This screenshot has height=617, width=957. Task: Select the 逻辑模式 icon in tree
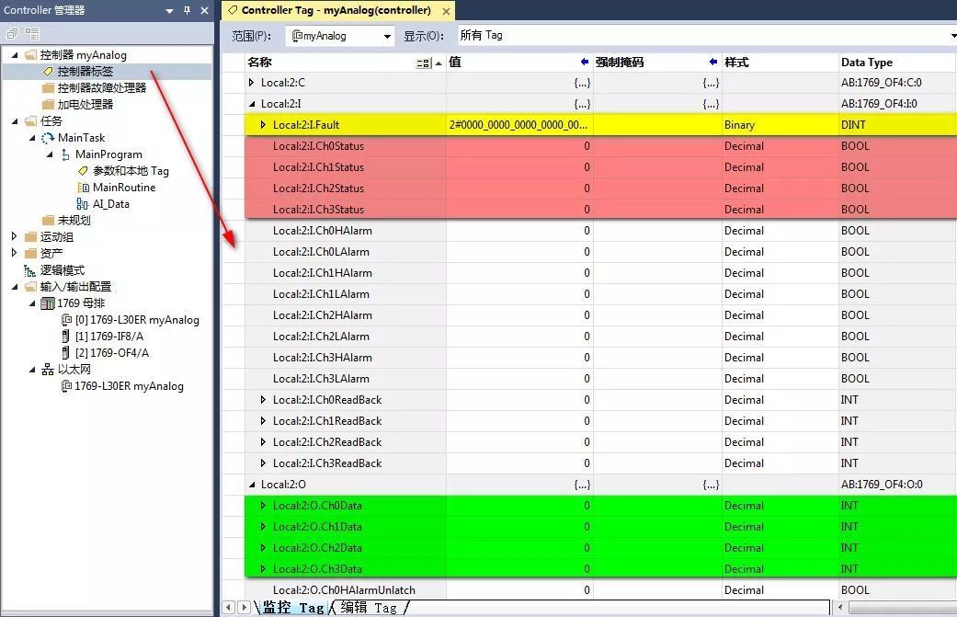[30, 270]
